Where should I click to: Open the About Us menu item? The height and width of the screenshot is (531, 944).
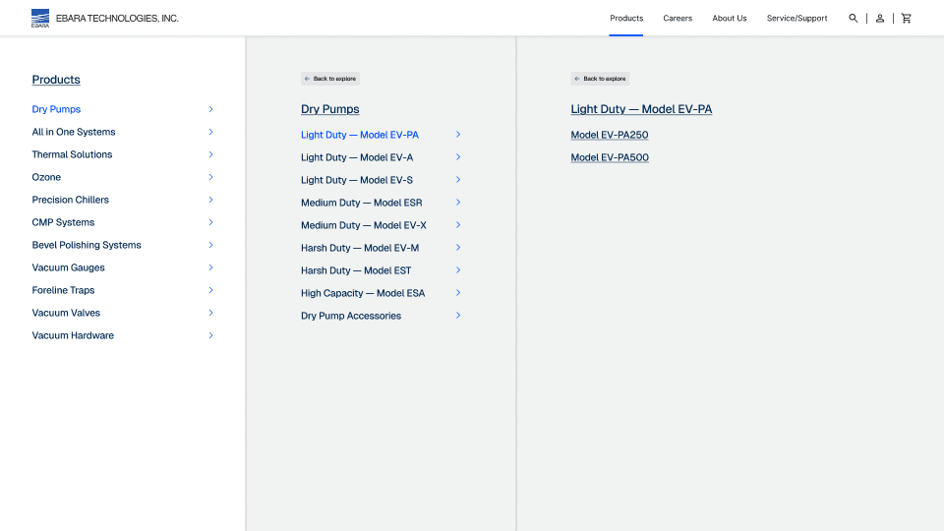coord(729,18)
